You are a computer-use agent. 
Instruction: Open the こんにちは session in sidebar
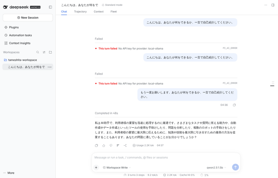point(28,67)
